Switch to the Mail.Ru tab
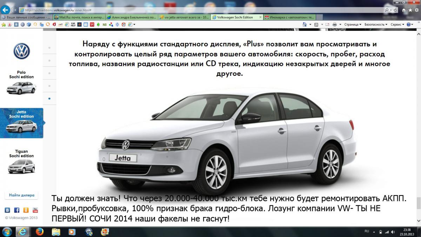Screen dimensions: 421x237 click(x=80, y=17)
